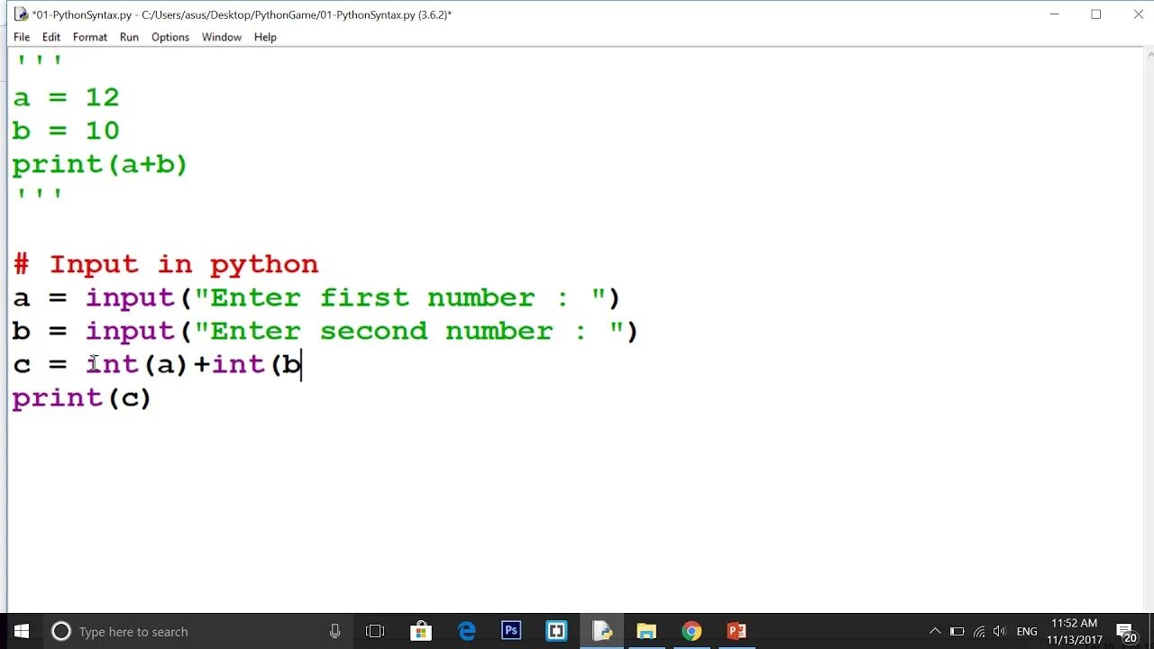1154x649 pixels.
Task: Open the Edit menu
Action: (x=51, y=37)
